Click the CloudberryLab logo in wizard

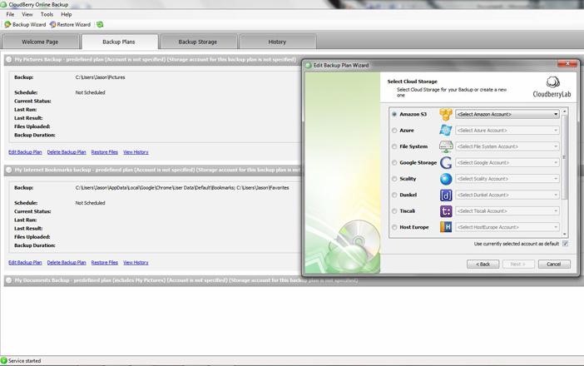coord(552,87)
